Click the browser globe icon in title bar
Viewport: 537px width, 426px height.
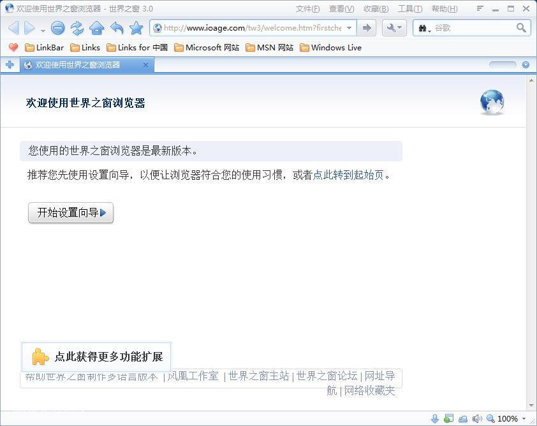10,8
